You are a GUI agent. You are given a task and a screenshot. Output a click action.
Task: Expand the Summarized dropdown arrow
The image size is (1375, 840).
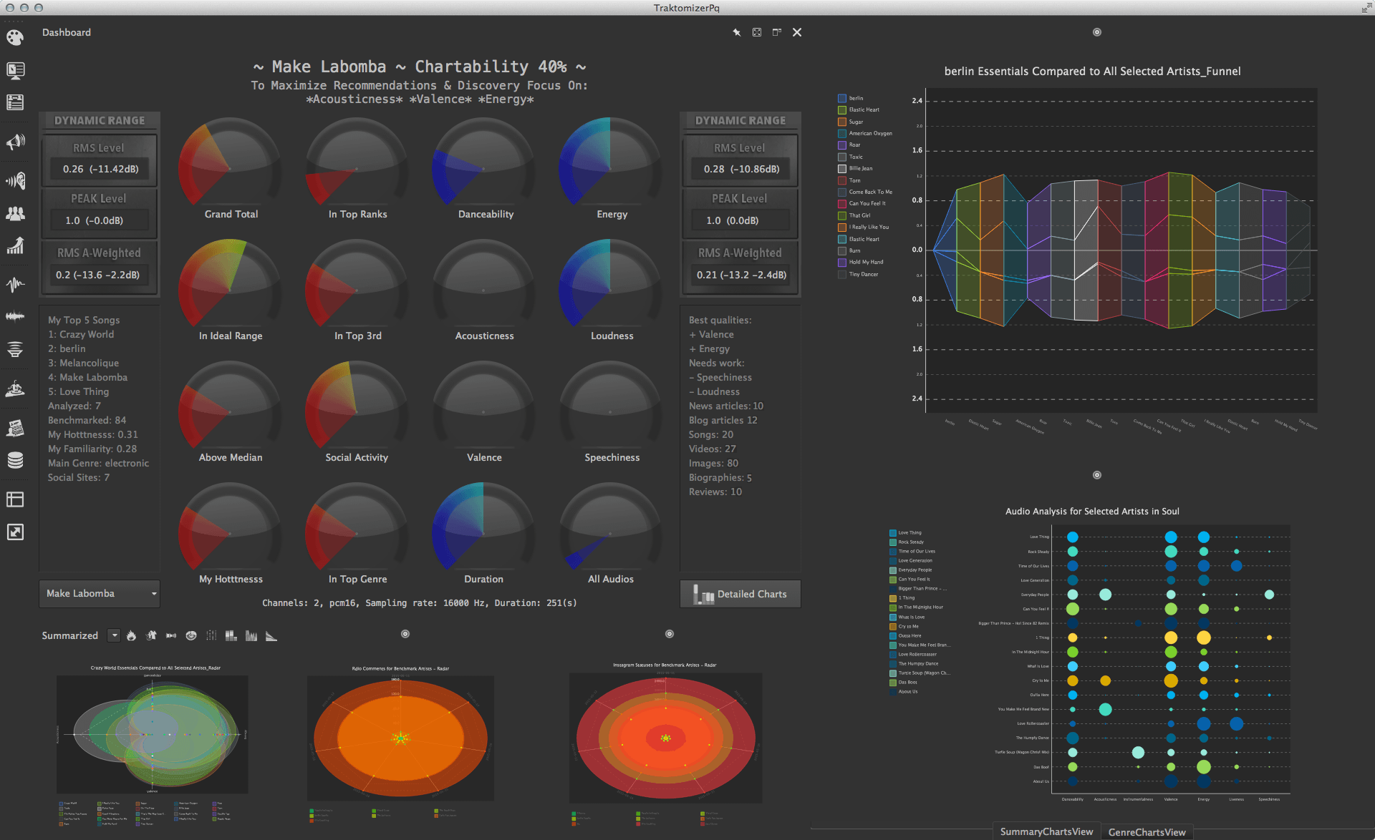pos(114,635)
